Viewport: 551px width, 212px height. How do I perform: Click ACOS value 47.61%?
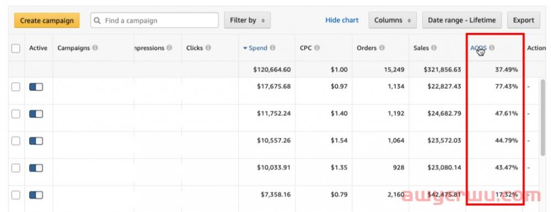pos(506,113)
